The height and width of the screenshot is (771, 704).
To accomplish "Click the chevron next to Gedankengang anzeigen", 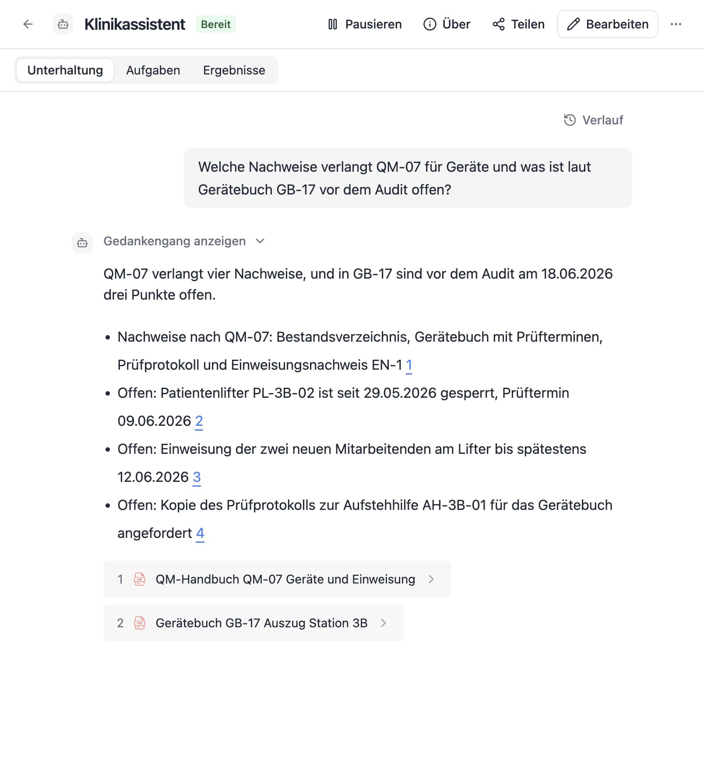I will coord(260,241).
